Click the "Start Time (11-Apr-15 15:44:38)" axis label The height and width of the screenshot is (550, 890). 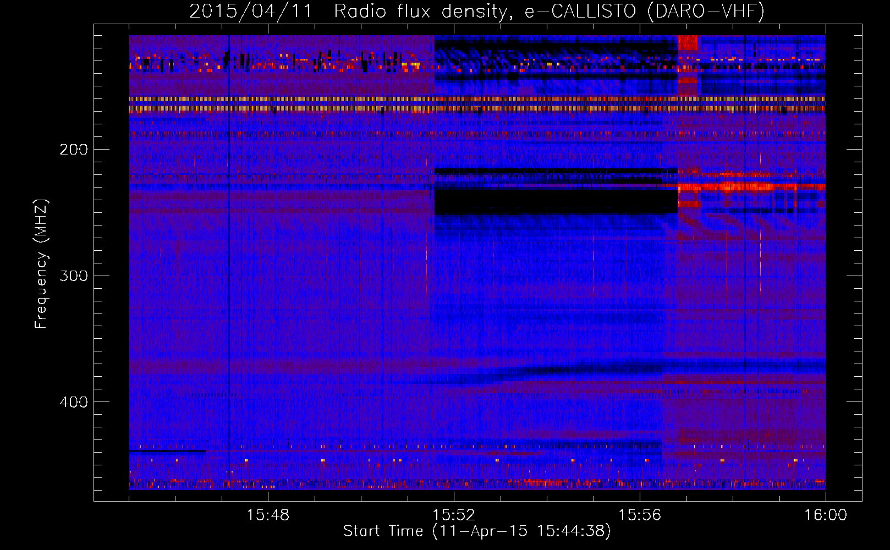click(x=477, y=531)
